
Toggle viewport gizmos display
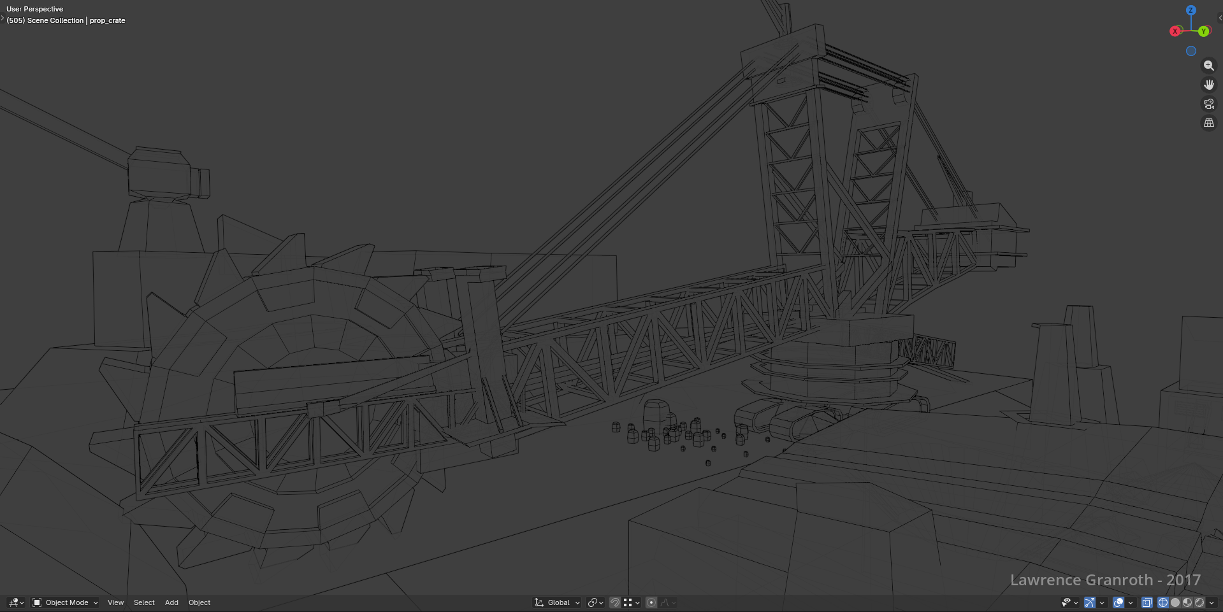point(1090,602)
